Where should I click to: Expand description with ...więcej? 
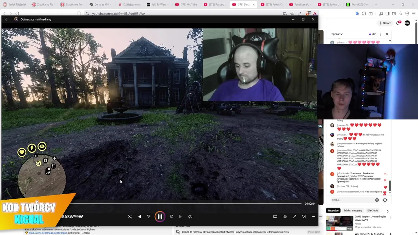tap(85, 233)
